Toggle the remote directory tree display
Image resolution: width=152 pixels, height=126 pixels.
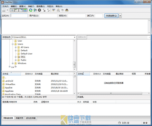click(x=21, y=10)
